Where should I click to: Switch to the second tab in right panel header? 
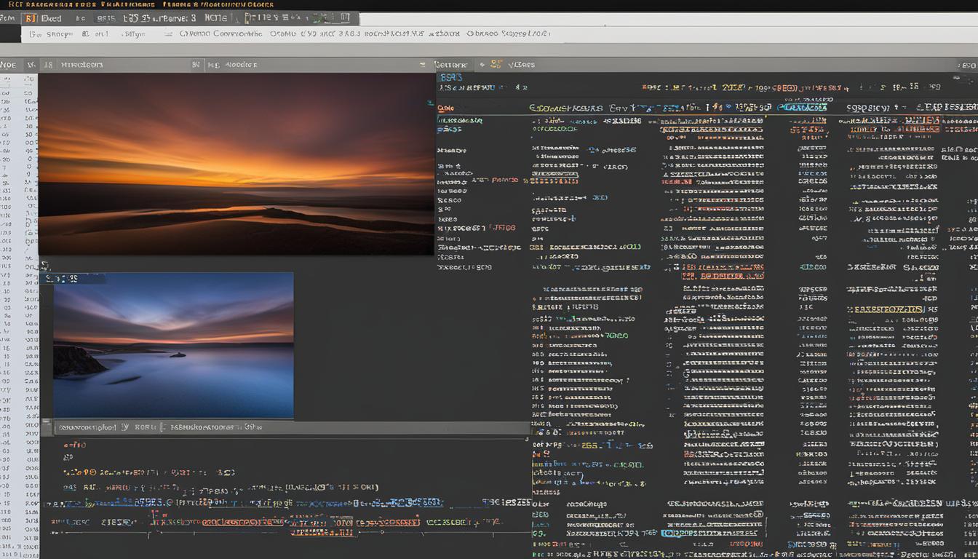pos(525,64)
